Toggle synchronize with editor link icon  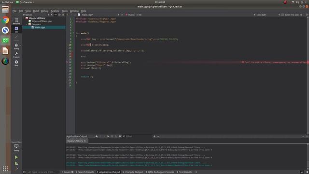(56, 15)
